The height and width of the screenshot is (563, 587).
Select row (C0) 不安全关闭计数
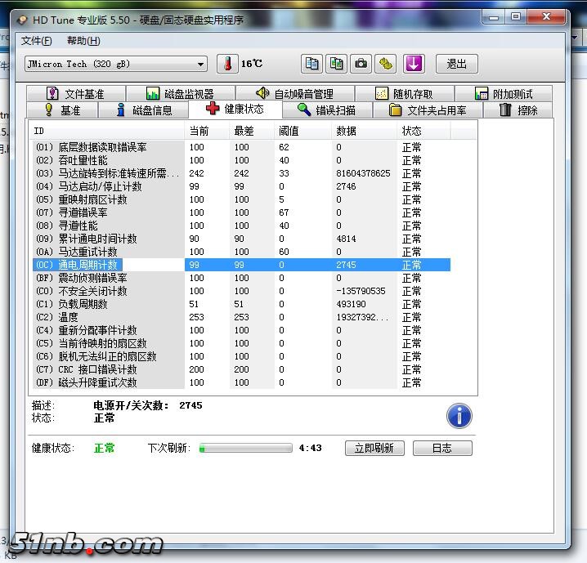coord(241,291)
